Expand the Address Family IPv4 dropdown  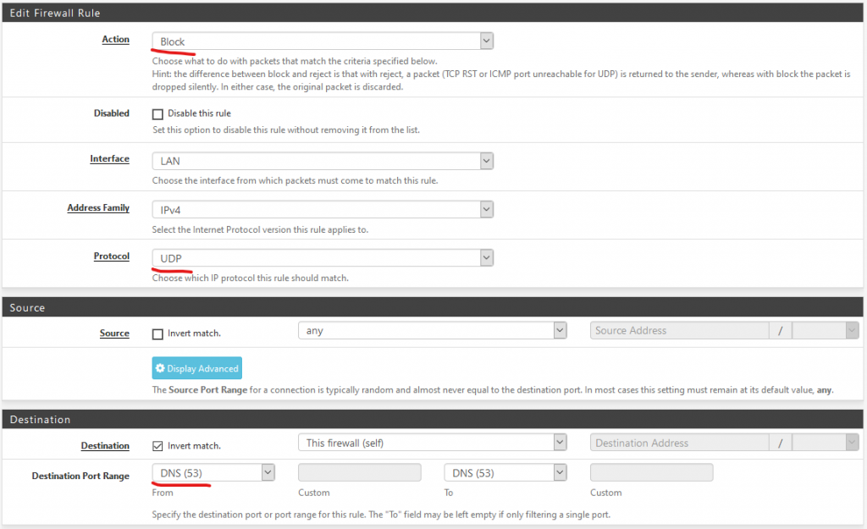[323, 210]
